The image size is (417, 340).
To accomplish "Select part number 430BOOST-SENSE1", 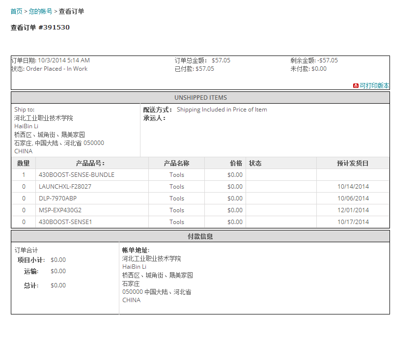I will point(65,222).
